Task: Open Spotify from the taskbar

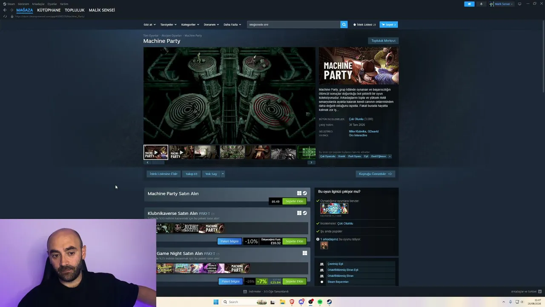Action: 320,302
